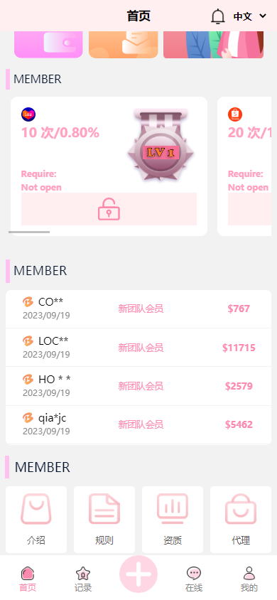This screenshot has height=600, width=277.
Task: Select the LOC** member row
Action: pyautogui.click(x=138, y=348)
